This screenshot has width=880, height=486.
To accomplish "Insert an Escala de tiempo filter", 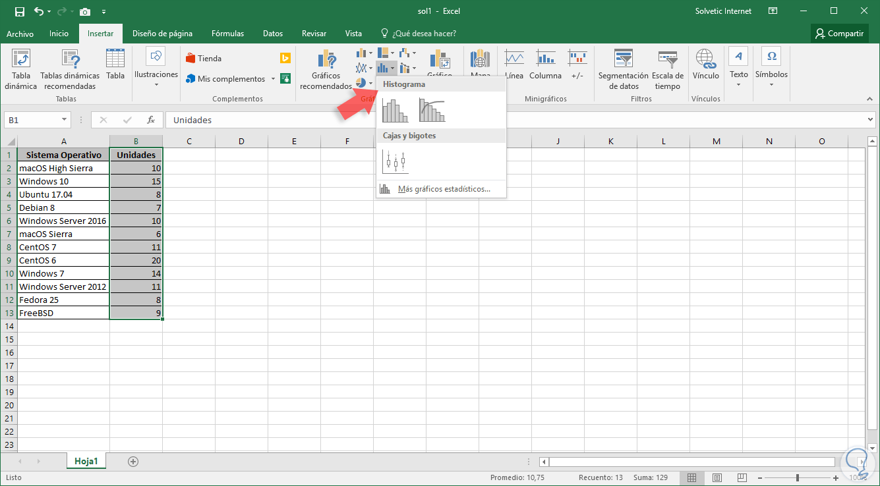I will [x=668, y=70].
